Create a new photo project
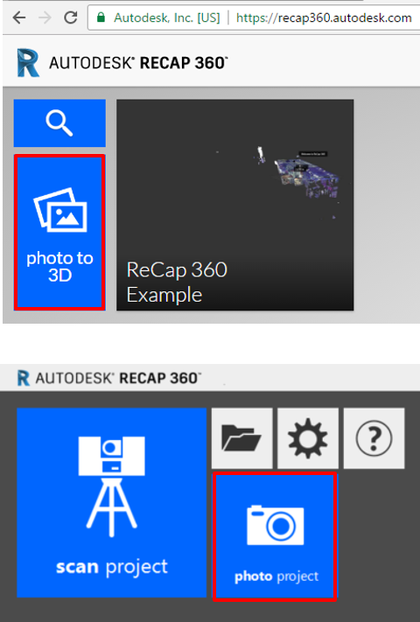The height and width of the screenshot is (622, 420). click(275, 536)
